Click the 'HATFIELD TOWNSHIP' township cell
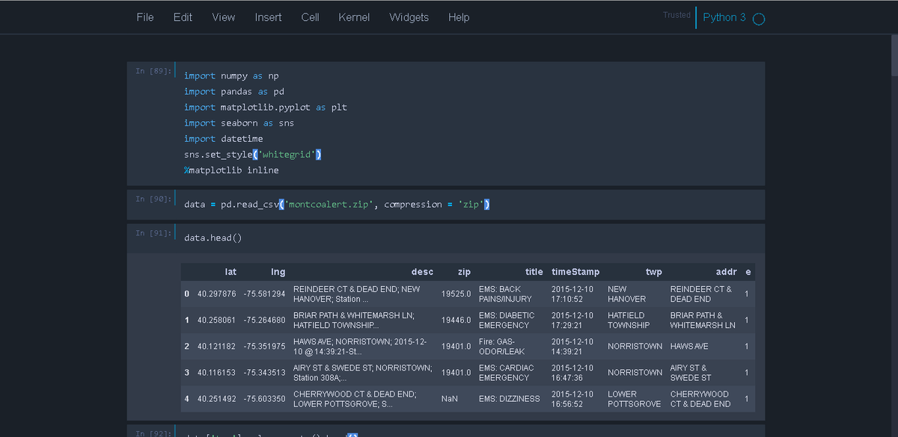 click(x=629, y=320)
